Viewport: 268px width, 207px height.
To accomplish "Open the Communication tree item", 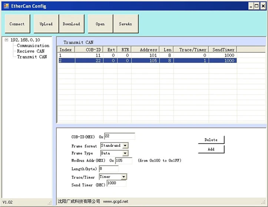I will tap(33, 45).
